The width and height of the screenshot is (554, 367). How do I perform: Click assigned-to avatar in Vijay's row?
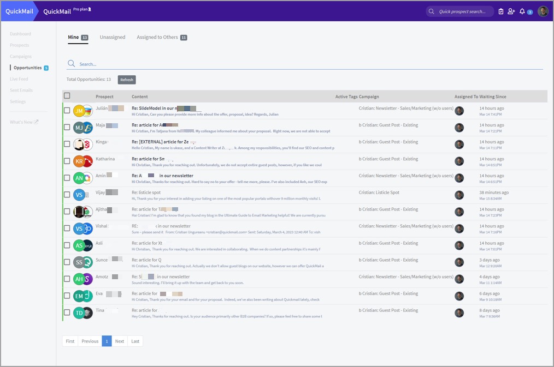tap(459, 195)
